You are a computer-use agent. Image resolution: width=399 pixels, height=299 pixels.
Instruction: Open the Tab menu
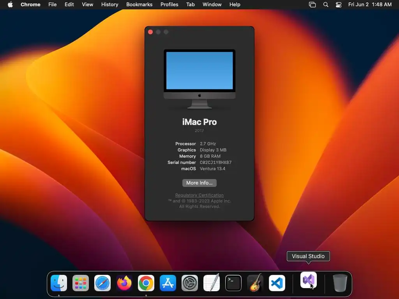[x=190, y=5]
